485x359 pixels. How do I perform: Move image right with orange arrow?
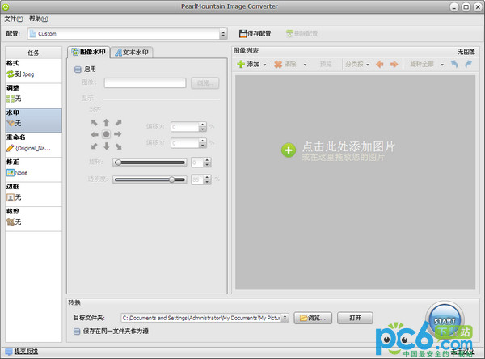coord(394,65)
